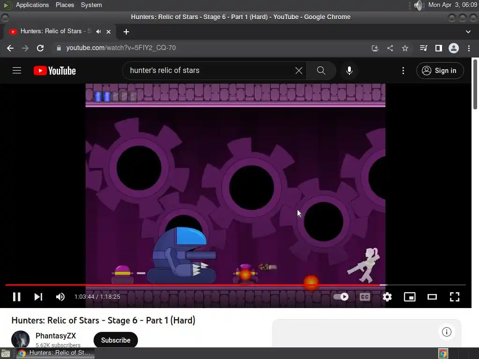
Task: Click the address bar URL
Action: click(x=121, y=48)
